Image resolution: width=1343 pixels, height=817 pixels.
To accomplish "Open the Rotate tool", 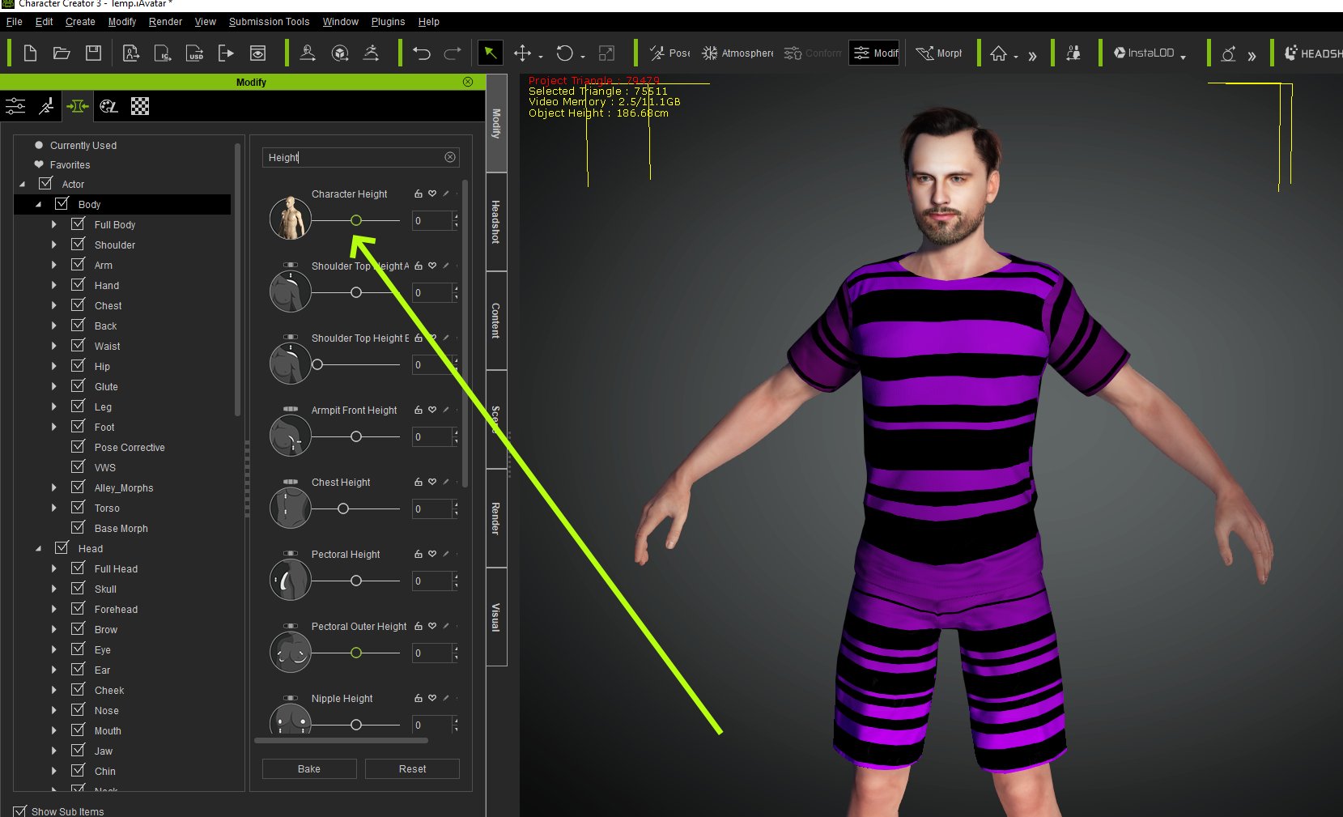I will point(565,53).
